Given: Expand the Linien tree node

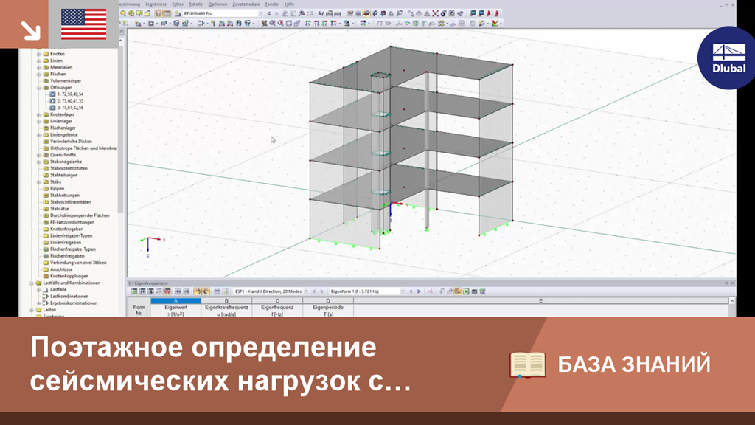Looking at the screenshot, I should coord(39,61).
